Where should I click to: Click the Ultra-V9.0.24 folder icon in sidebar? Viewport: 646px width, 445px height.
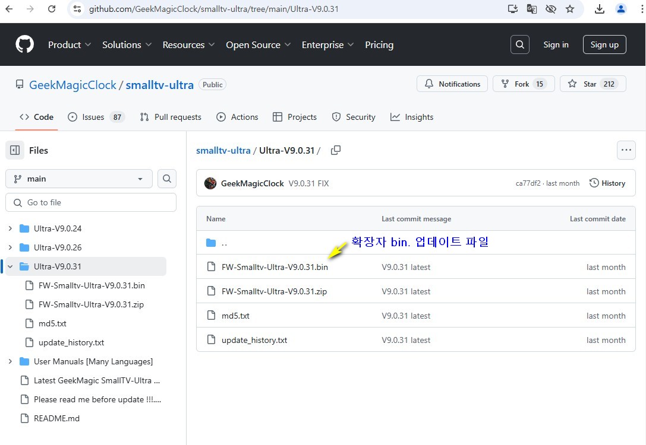click(24, 228)
